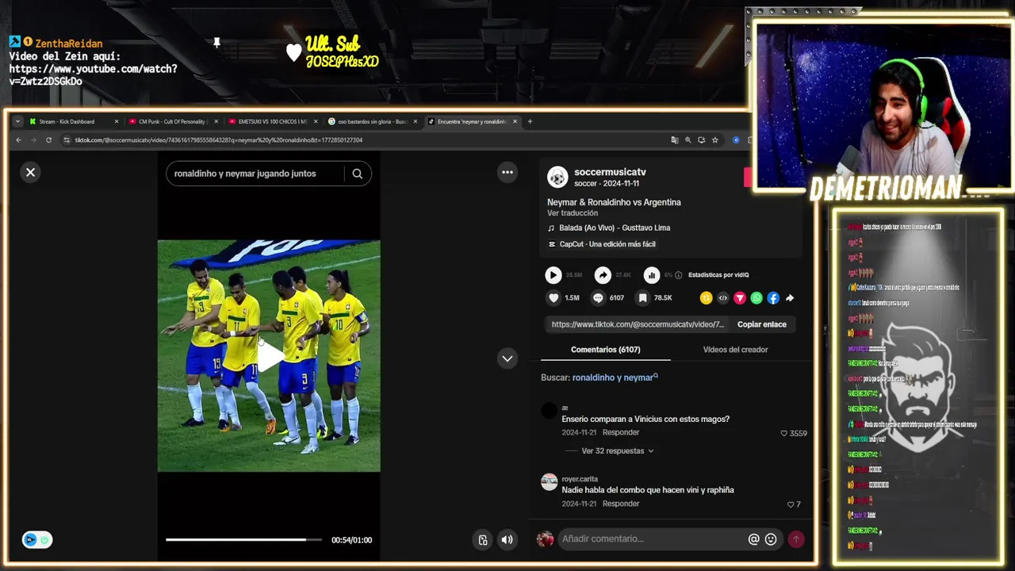This screenshot has width=1015, height=571.
Task: Click the red post comment arrow
Action: point(795,539)
